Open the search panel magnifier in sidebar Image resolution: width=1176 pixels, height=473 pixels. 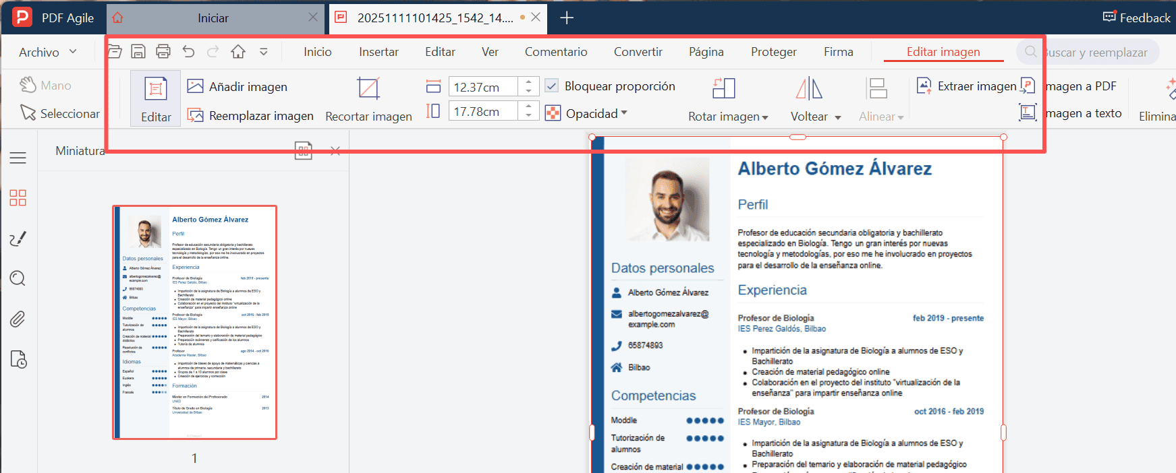pos(18,278)
